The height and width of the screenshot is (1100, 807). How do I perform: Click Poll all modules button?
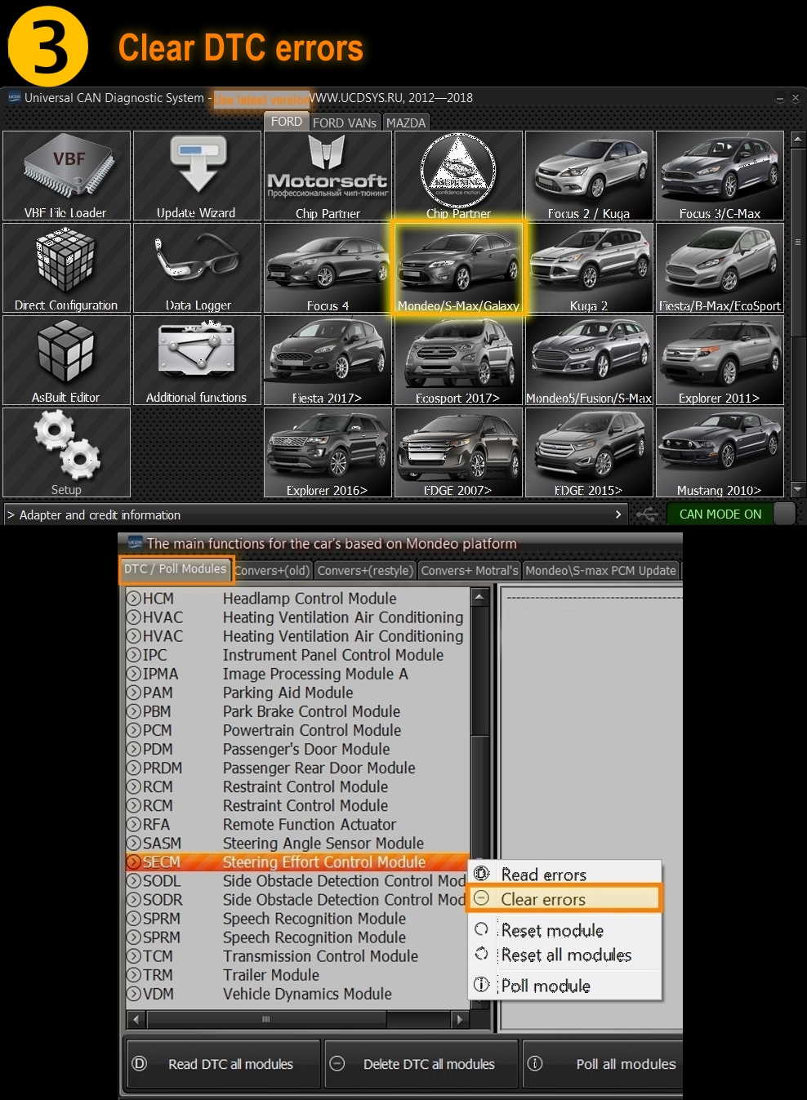click(x=603, y=1064)
